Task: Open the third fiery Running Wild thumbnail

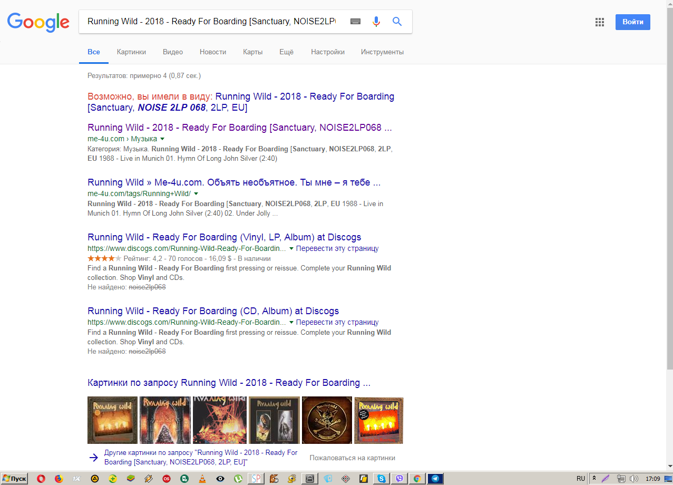Action: [220, 420]
